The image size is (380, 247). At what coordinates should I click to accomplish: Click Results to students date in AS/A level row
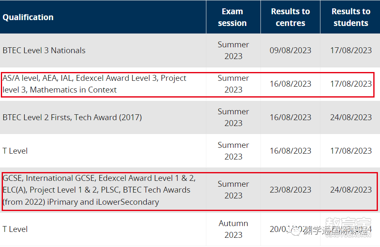coord(351,84)
